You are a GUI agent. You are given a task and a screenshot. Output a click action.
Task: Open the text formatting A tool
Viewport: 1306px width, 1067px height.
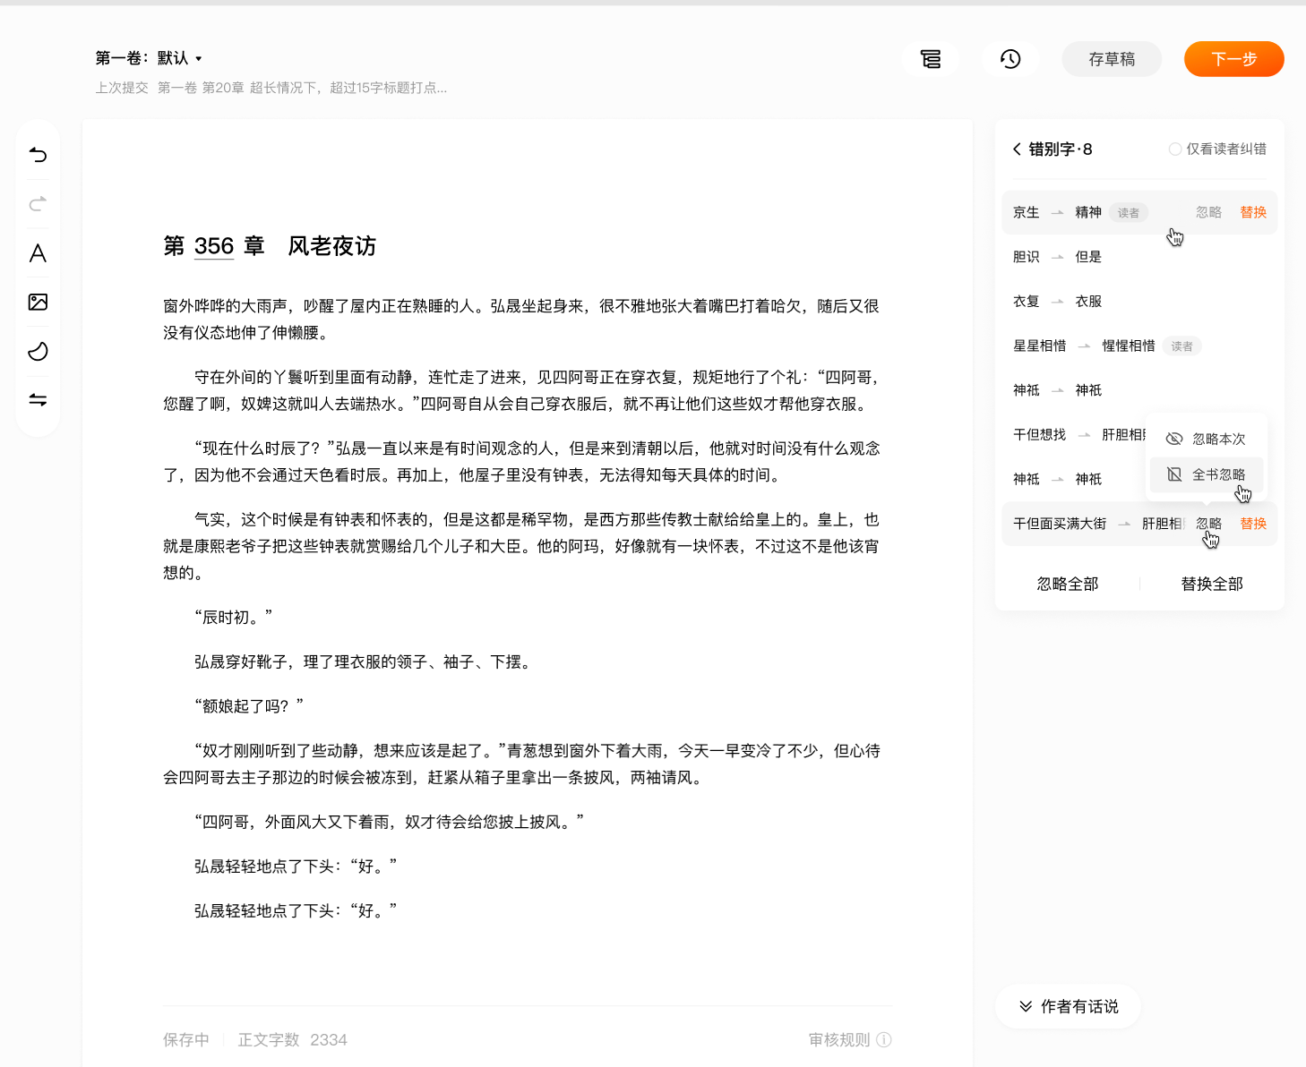pos(38,253)
